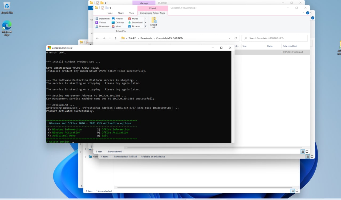341x200 pixels.
Task: Select the Compressed Folder Tools tab
Action: point(153,13)
